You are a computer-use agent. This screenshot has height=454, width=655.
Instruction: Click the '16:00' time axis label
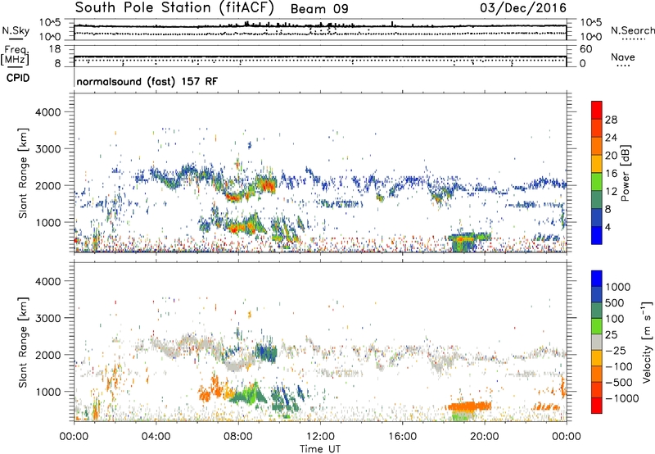point(402,437)
